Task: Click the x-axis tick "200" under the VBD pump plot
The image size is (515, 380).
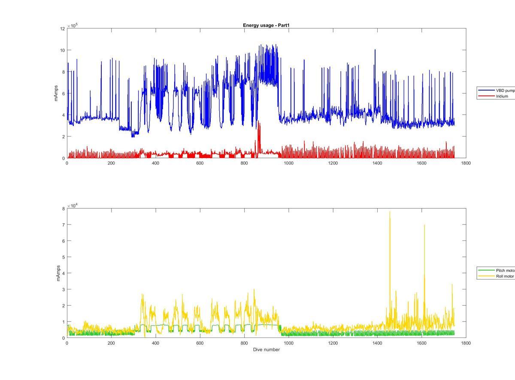Action: point(111,163)
